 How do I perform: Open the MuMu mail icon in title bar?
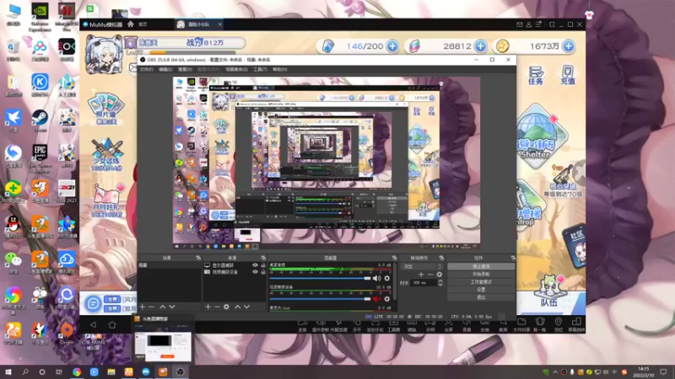[520, 24]
